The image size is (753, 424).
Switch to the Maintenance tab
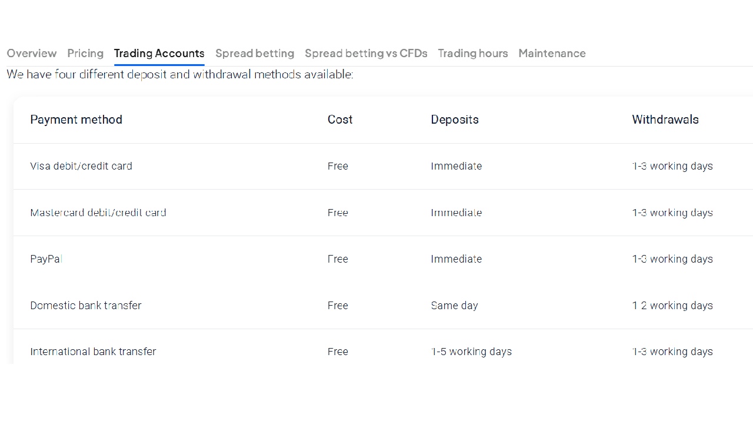(x=552, y=54)
